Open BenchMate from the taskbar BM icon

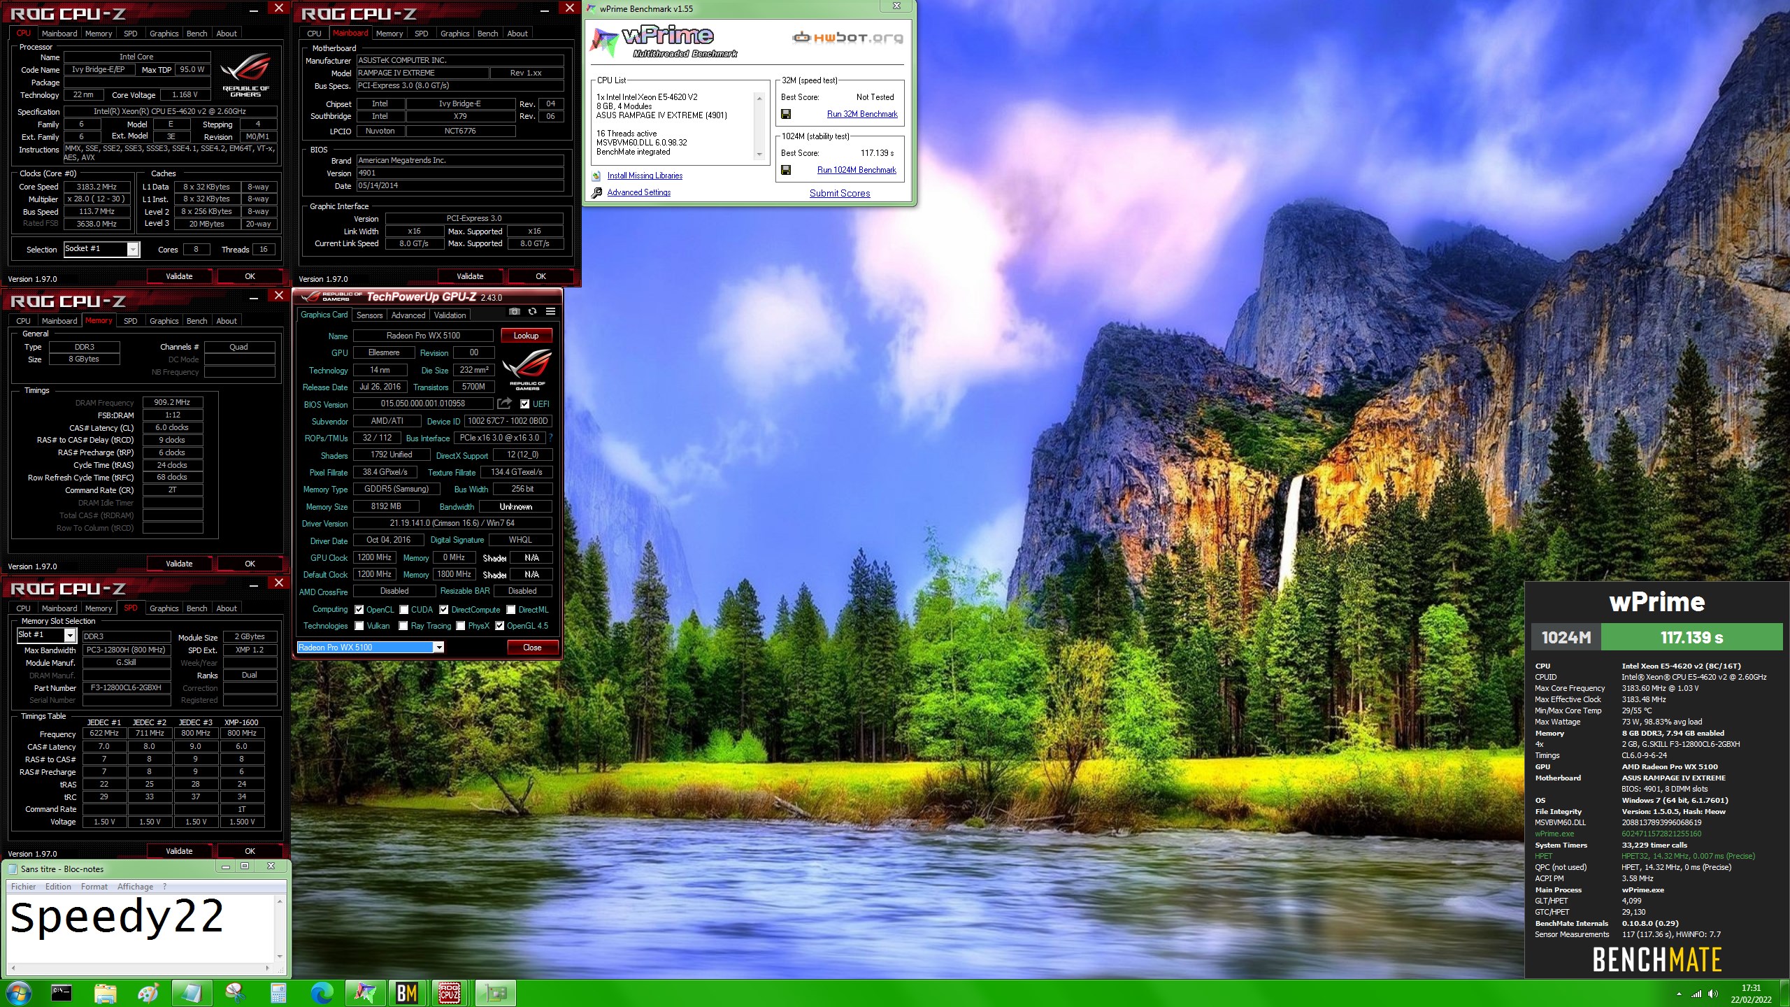407,993
